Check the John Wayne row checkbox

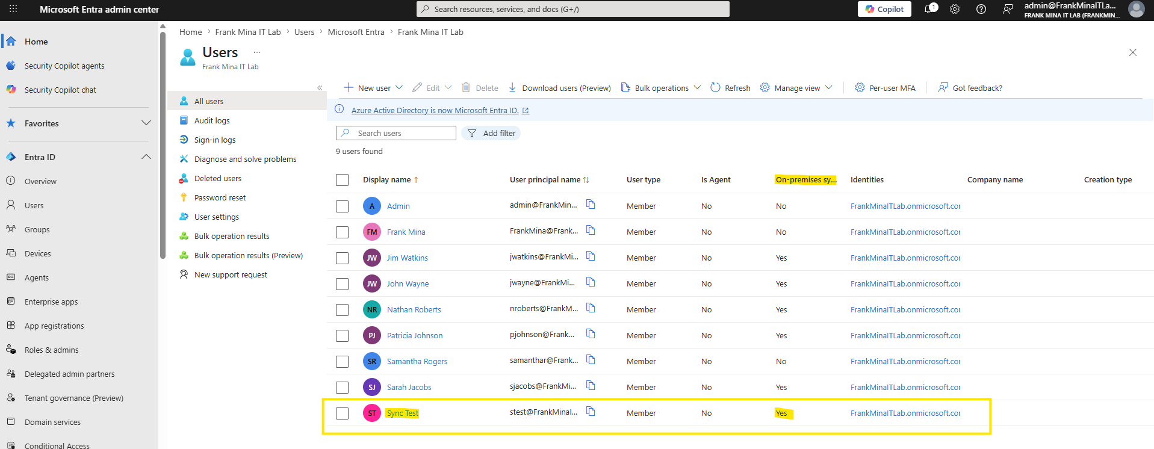tap(343, 284)
